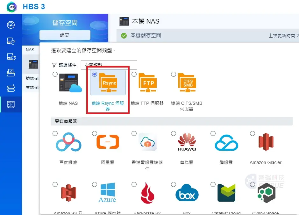Open the Services server-stack sidebar icon

click(11, 88)
